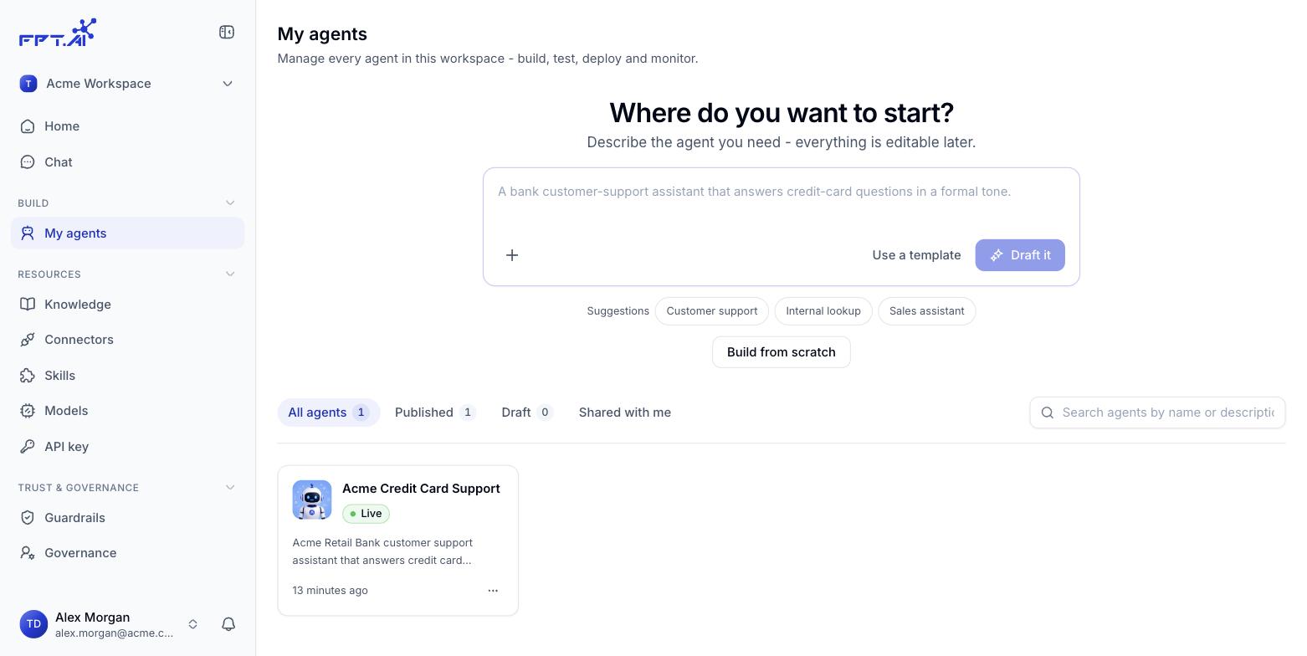
Task: Open Knowledge book icon in sidebar
Action: [x=28, y=305]
